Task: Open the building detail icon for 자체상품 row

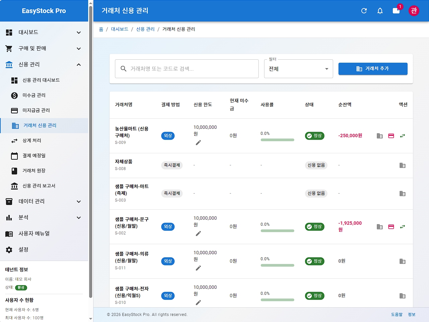Action: point(403,165)
